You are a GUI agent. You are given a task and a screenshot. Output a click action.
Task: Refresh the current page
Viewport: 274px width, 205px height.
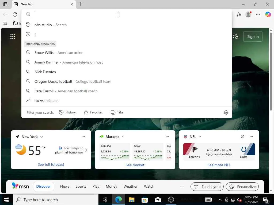[x=15, y=14]
